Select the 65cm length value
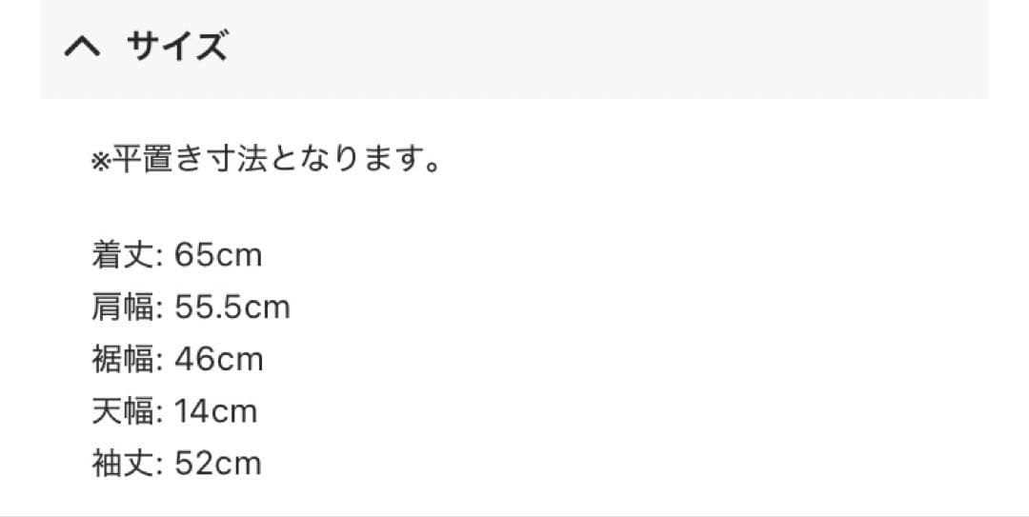1029x517 pixels. point(218,255)
